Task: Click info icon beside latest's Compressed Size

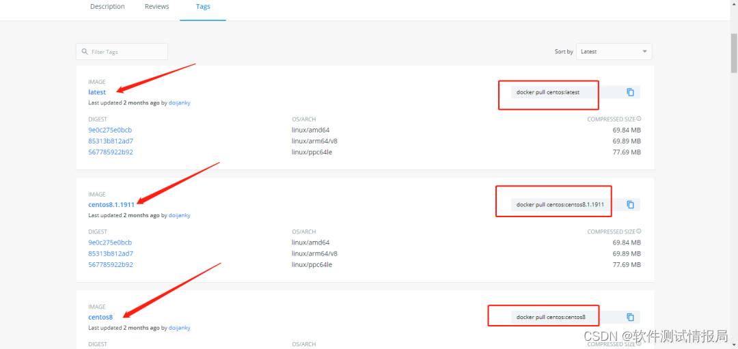Action: point(639,119)
